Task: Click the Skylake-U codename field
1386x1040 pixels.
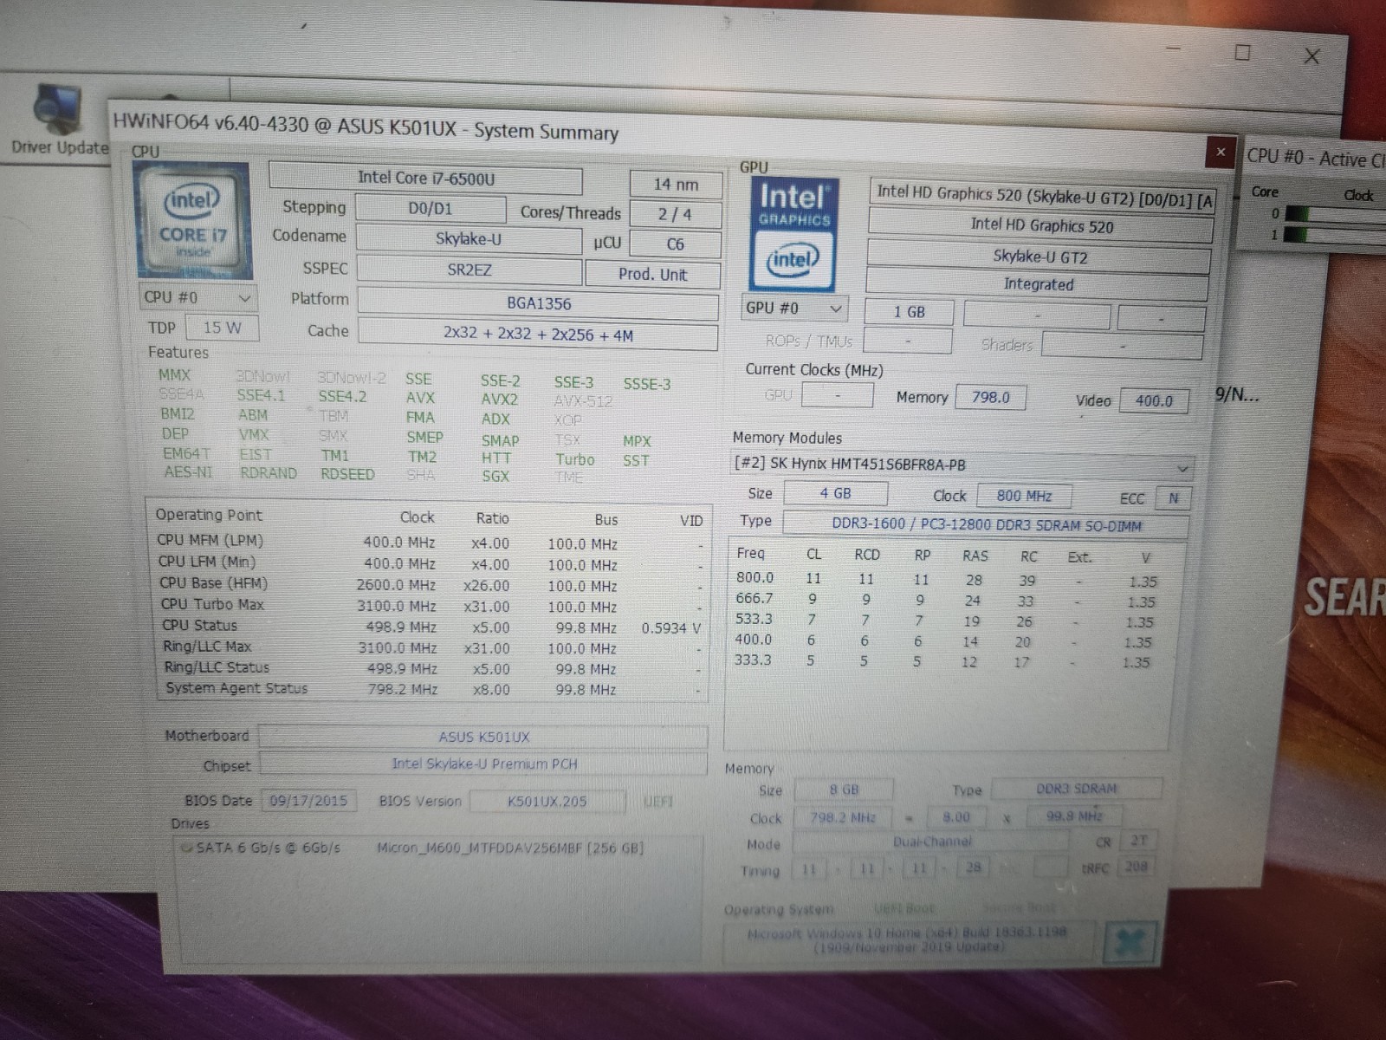Action: 469,239
